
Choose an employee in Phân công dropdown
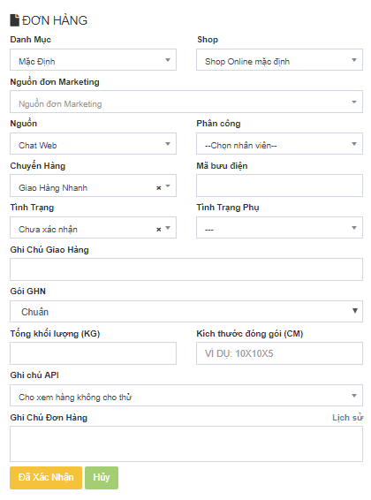tap(279, 144)
